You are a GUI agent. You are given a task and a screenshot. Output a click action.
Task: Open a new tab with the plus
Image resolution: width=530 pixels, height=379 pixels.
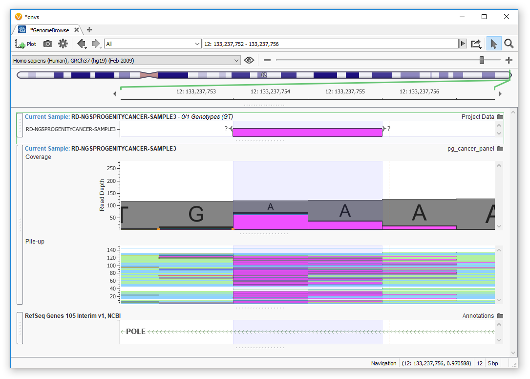(x=89, y=30)
